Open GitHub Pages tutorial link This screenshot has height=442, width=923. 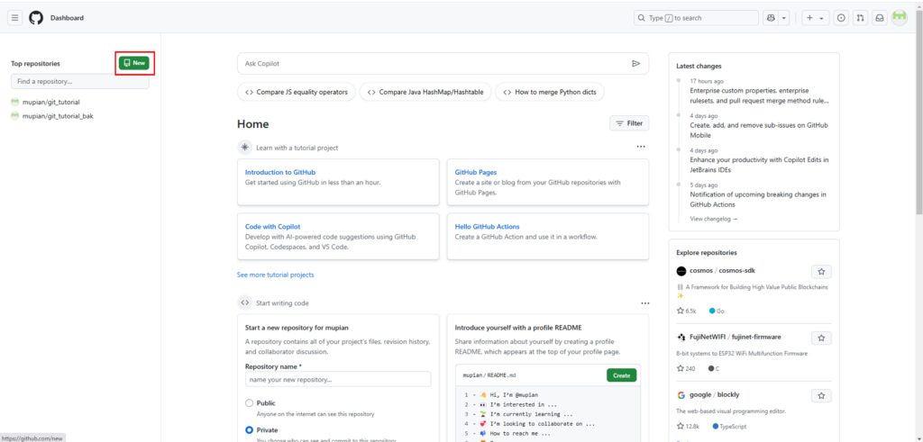click(476, 172)
